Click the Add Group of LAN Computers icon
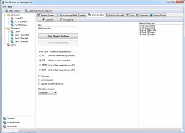The height and width of the screenshot is (133, 185). coord(26,11)
